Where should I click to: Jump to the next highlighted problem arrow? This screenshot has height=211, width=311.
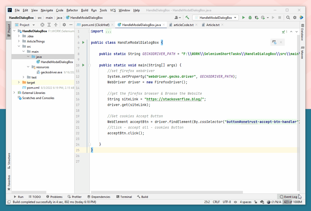point(296,32)
